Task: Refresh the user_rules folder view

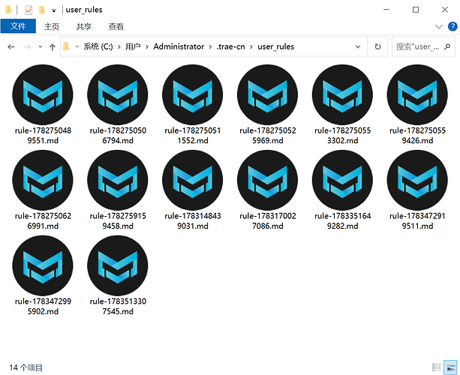Action: point(377,46)
